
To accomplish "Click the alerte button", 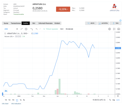I will coord(91,23).
